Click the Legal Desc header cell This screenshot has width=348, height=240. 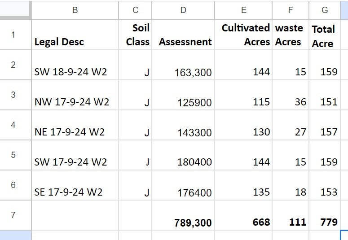point(75,35)
